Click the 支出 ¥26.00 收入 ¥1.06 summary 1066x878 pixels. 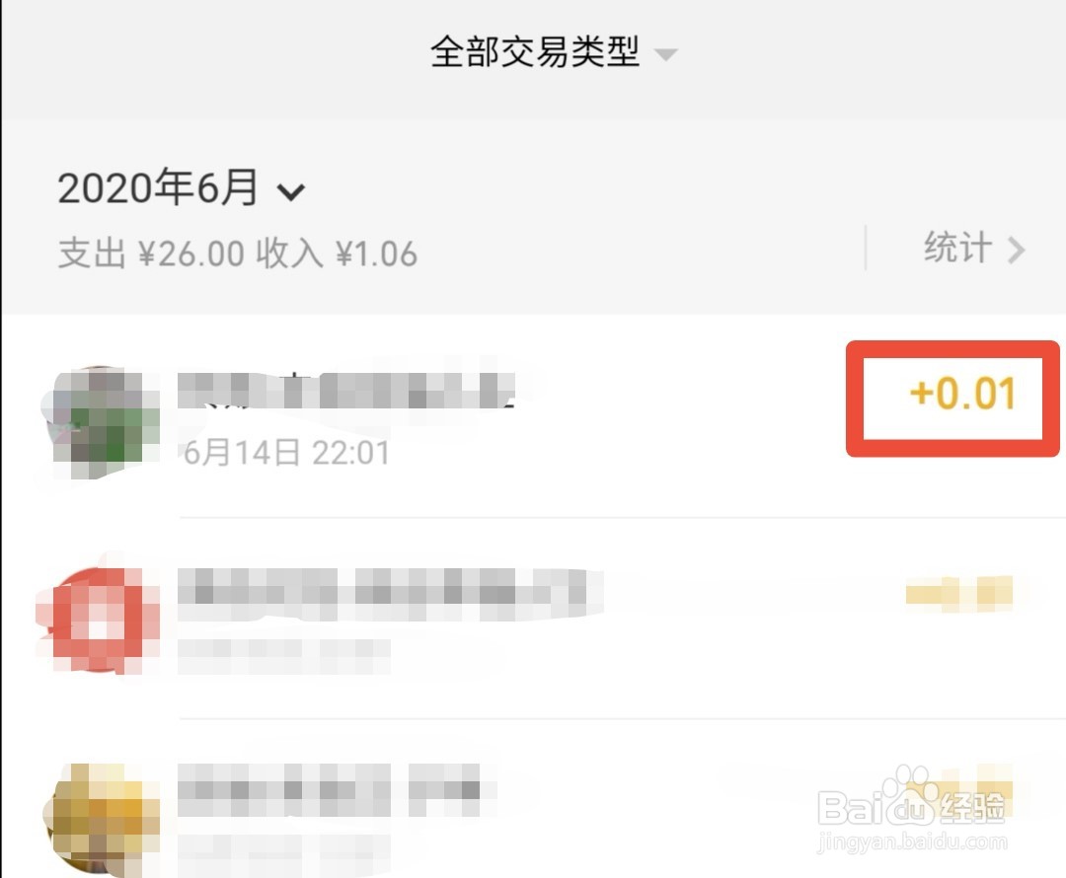pyautogui.click(x=238, y=254)
